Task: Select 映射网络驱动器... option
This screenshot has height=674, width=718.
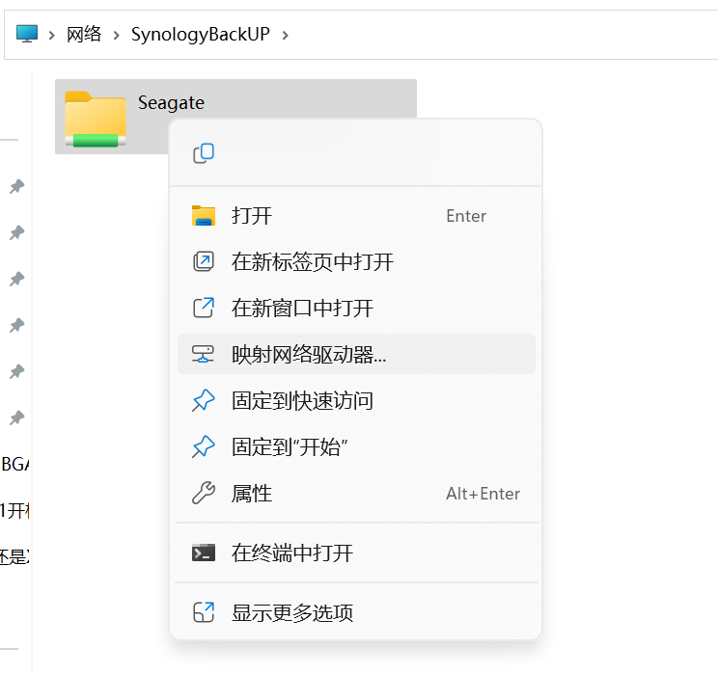Action: (356, 354)
